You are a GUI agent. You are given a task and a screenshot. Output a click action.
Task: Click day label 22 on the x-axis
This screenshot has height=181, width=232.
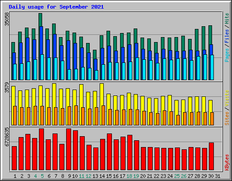pyautogui.click(x=156, y=176)
